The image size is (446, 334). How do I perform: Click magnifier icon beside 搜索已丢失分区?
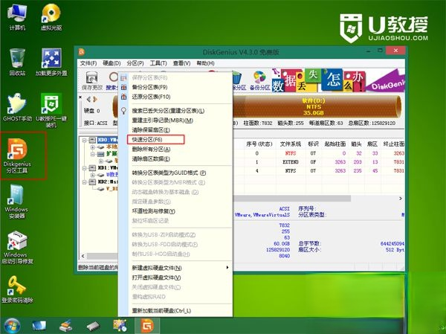[x=123, y=111]
